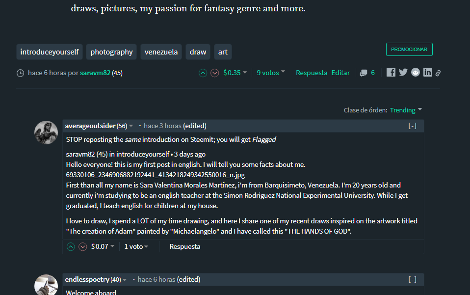The height and width of the screenshot is (295, 470).
Task: Reply to averageoutsider's comment via Respuesta
Action: 184,246
